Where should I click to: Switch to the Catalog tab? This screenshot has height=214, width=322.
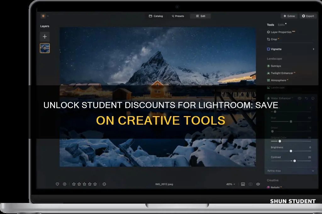[x=156, y=16]
